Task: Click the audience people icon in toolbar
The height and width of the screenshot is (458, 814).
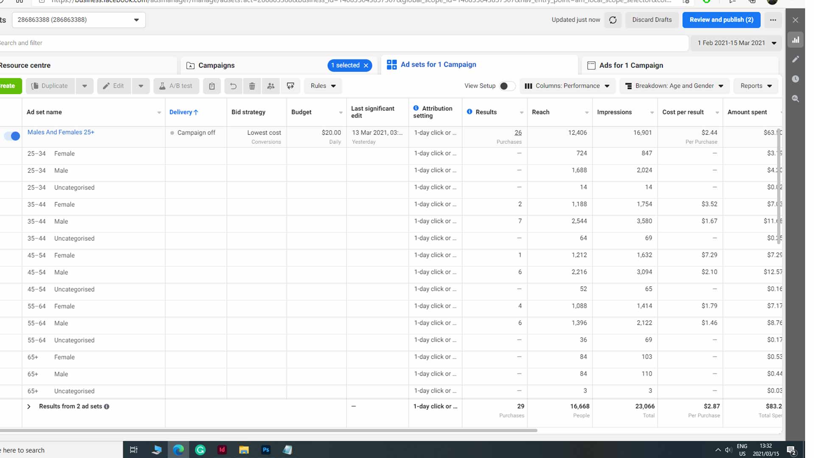Action: pyautogui.click(x=271, y=86)
